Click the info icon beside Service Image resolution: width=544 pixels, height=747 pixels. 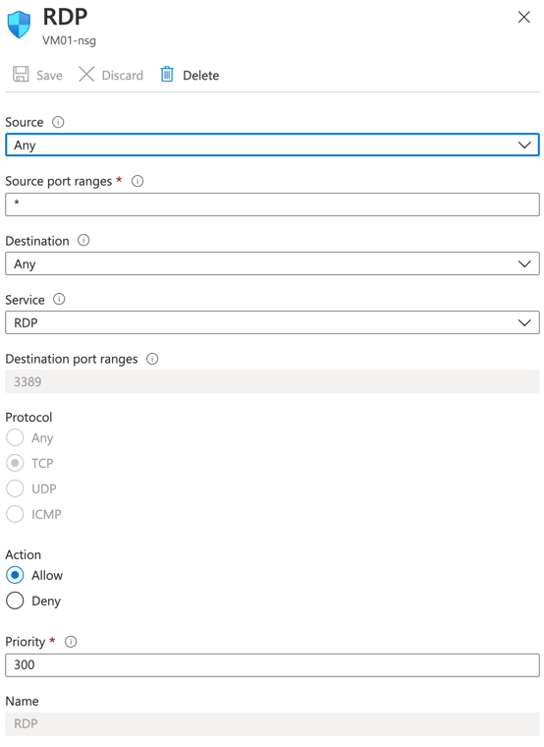click(x=59, y=299)
